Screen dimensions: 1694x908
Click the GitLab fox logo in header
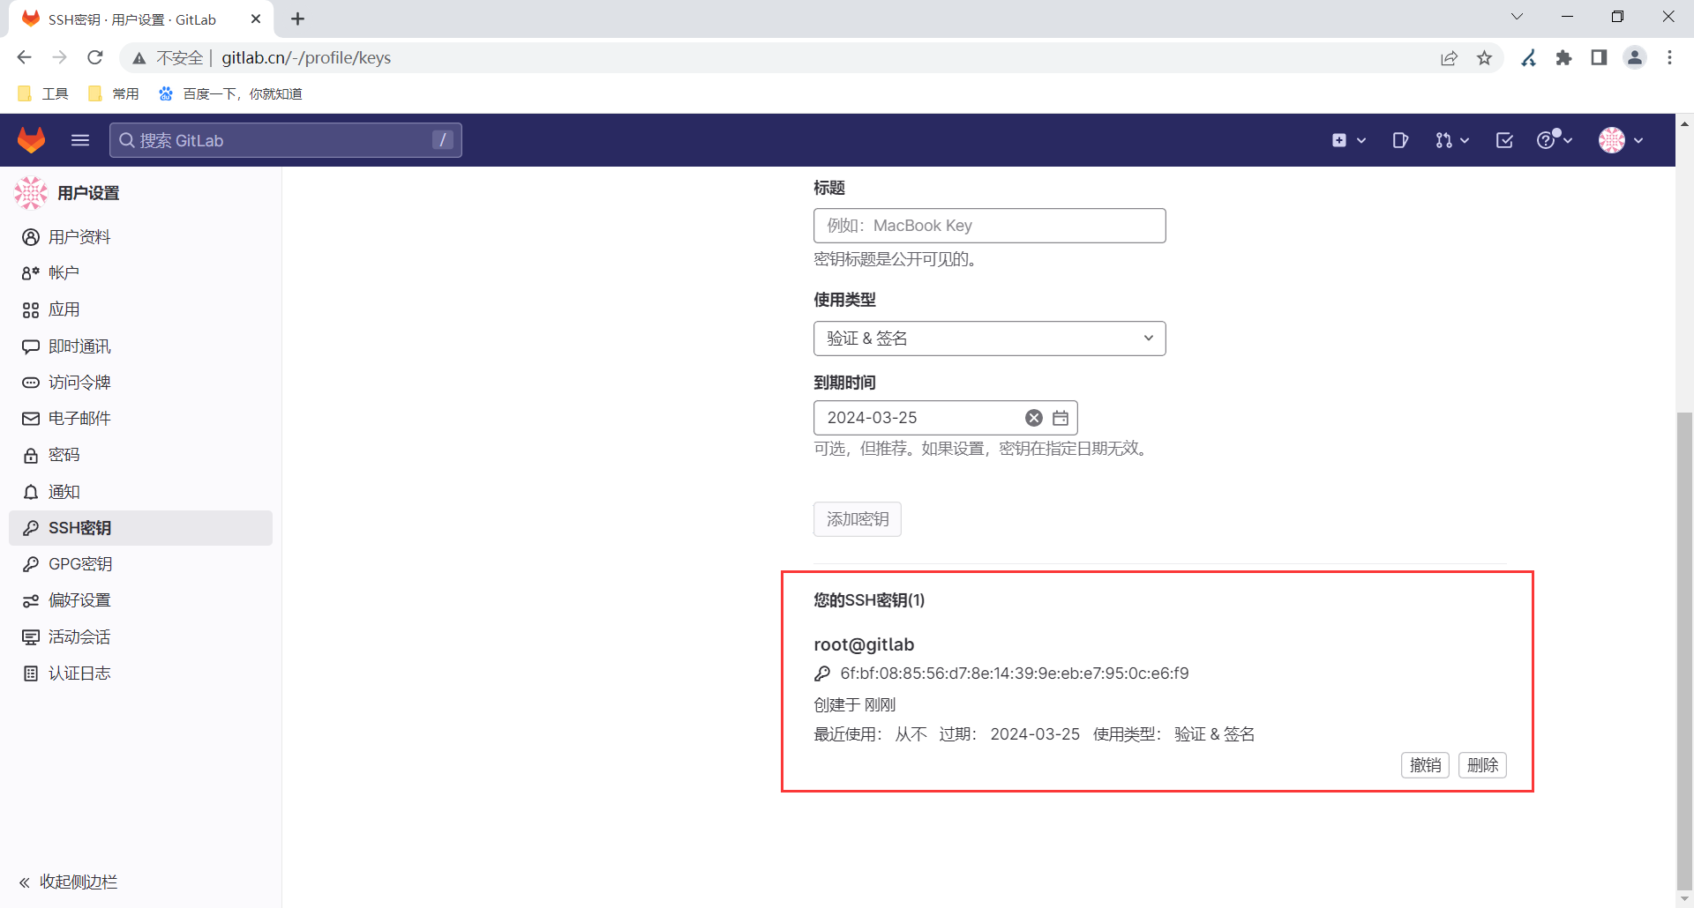coord(32,140)
